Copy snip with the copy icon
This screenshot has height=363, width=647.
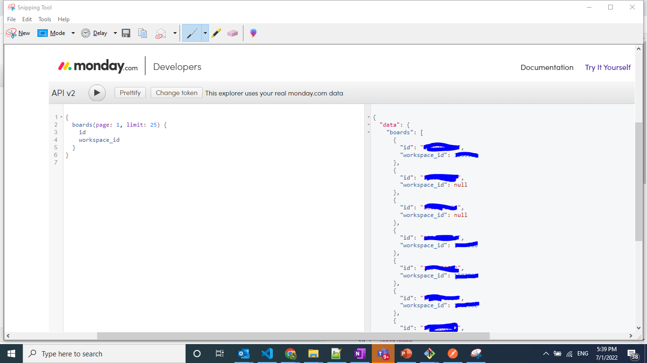click(x=143, y=33)
